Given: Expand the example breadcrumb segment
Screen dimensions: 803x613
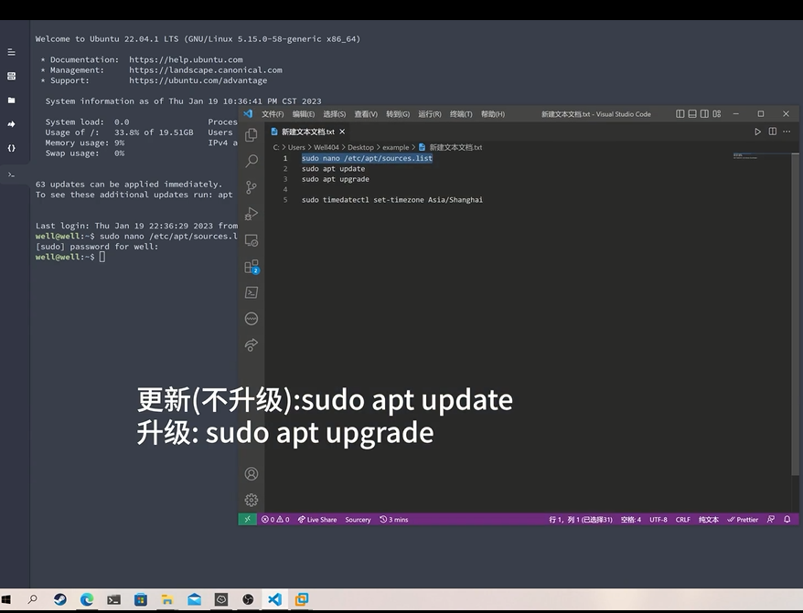Looking at the screenshot, I should pyautogui.click(x=395, y=147).
